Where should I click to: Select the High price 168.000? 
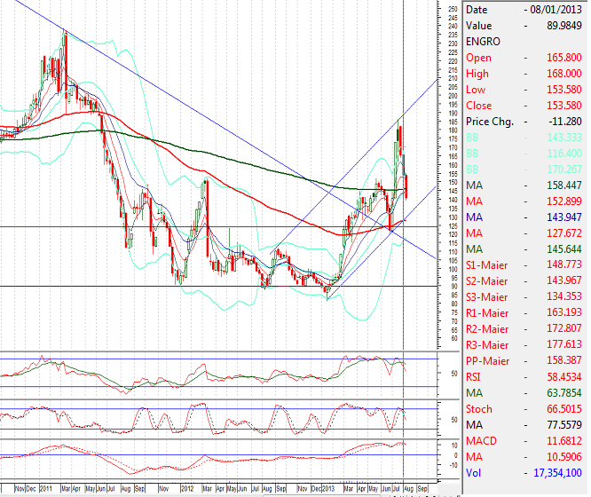coord(567,74)
